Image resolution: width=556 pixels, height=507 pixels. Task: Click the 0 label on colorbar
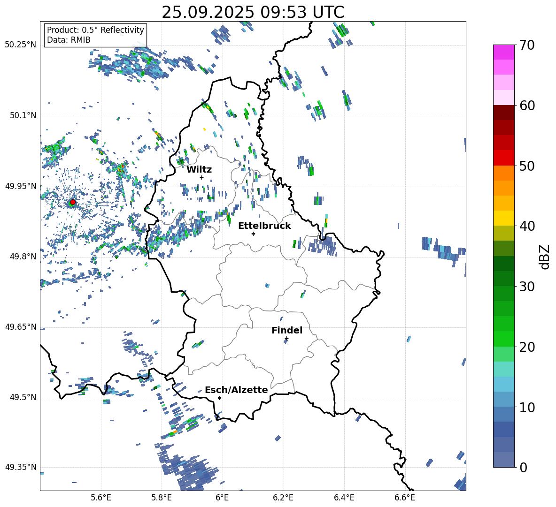(x=523, y=467)
